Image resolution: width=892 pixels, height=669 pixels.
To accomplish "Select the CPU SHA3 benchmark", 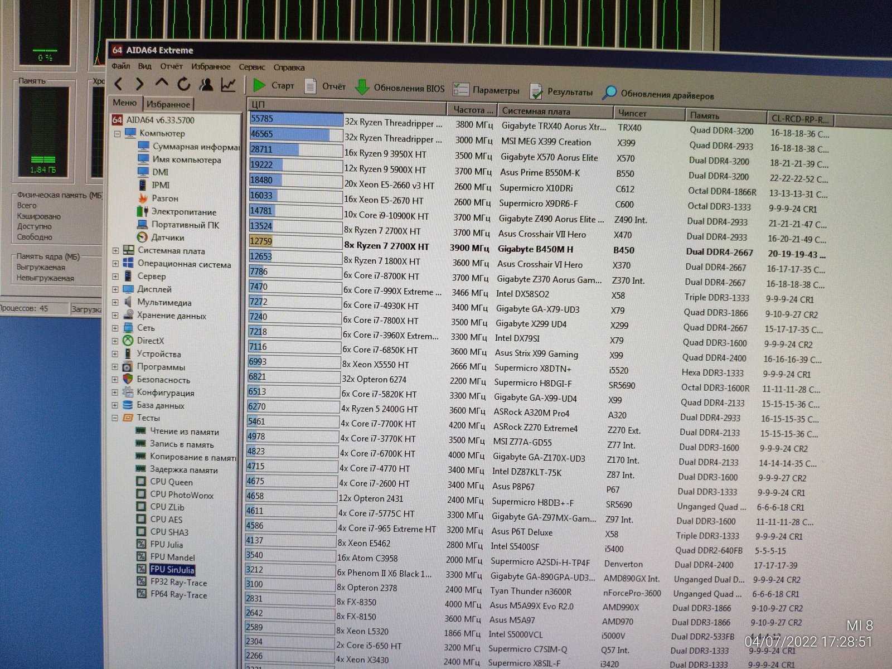I will [162, 532].
